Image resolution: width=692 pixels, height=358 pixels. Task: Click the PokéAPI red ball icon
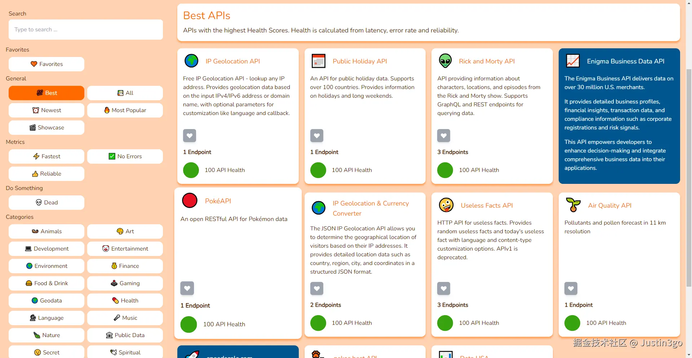click(190, 200)
